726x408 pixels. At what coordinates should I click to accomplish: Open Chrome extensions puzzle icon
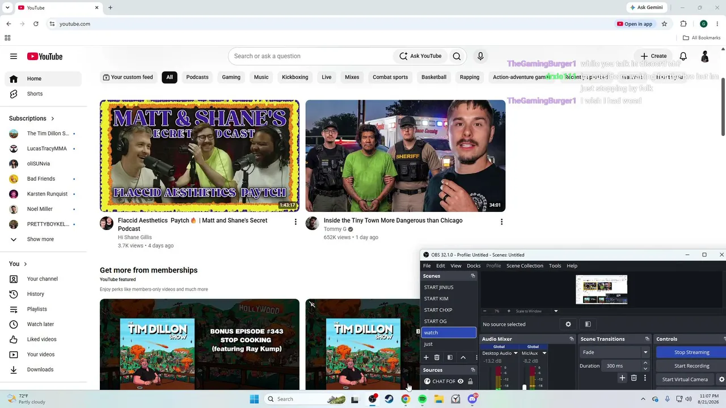click(x=683, y=24)
